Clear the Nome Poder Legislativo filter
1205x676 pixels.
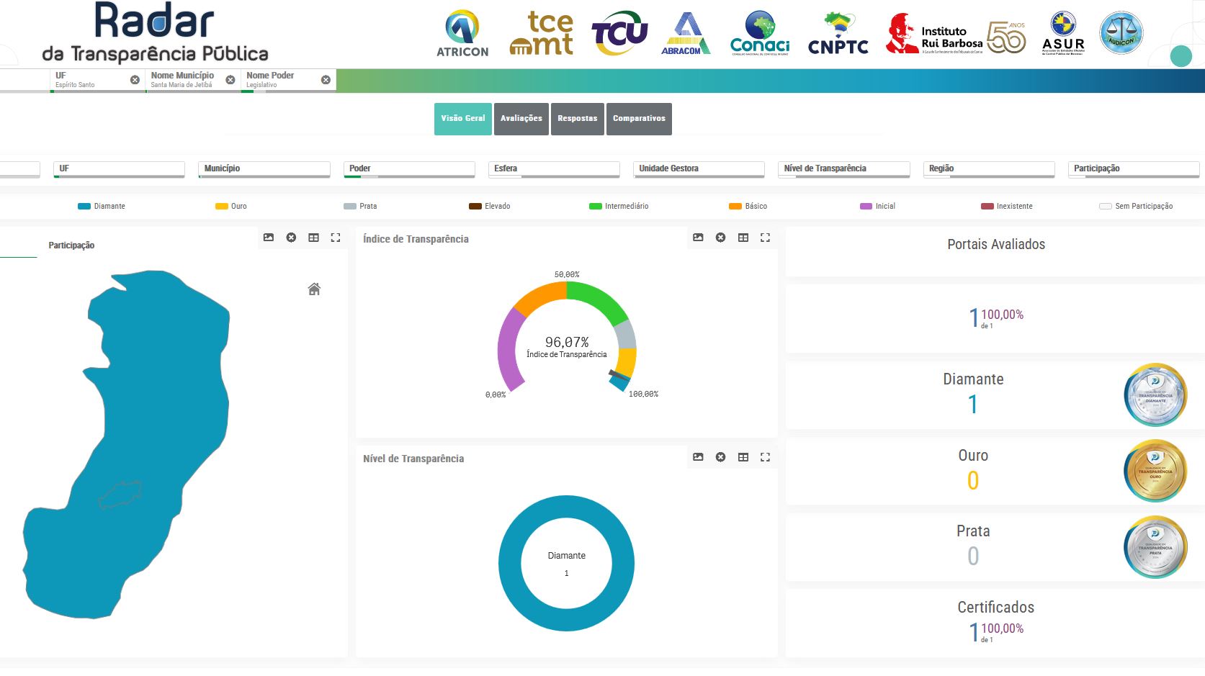[326, 80]
